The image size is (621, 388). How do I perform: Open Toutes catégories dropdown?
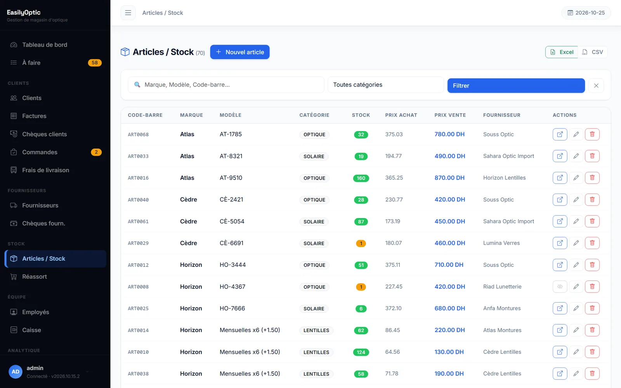click(x=386, y=85)
